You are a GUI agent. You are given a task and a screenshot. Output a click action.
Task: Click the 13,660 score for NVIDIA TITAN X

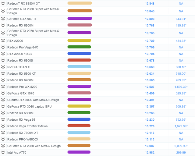[x=150, y=67]
